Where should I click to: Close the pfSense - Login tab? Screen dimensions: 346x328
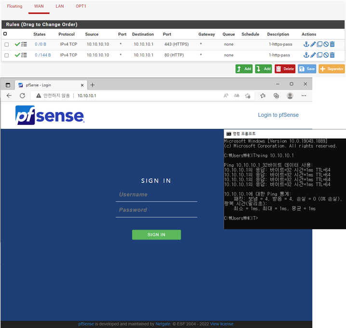[82, 85]
